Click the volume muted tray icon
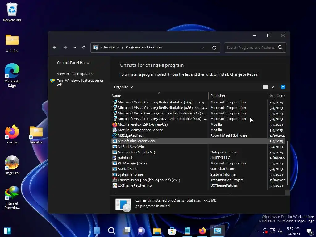The height and width of the screenshot is (237, 316). [x=280, y=231]
